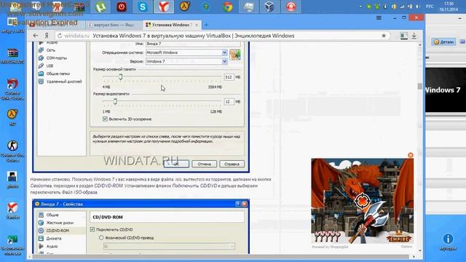The height and width of the screenshot is (262, 466).
Task: Click the 512 МБ memory field
Action: (x=229, y=77)
